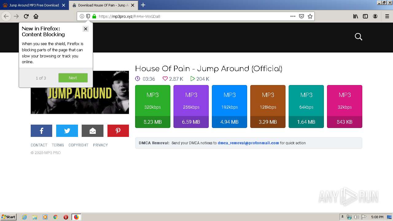Click the Jump Around video thumbnail
393x221 pixels.
coord(80,92)
